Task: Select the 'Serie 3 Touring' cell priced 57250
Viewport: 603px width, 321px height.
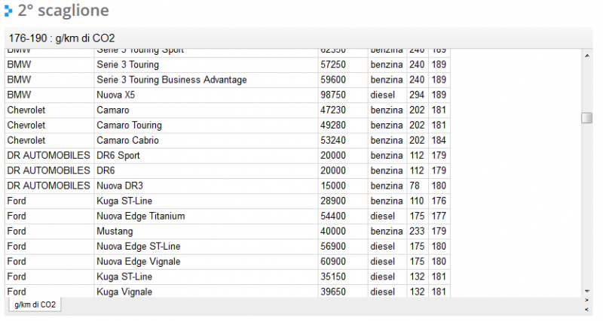Action: point(206,65)
